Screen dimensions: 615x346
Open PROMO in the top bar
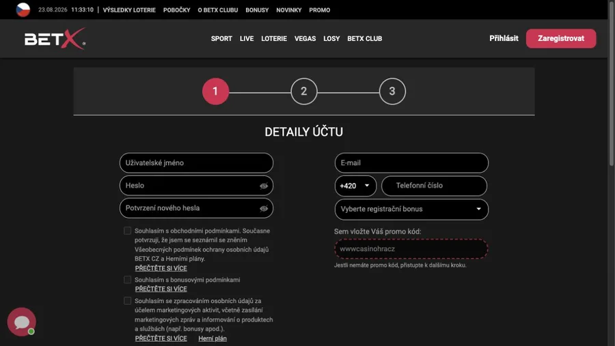coord(320,10)
